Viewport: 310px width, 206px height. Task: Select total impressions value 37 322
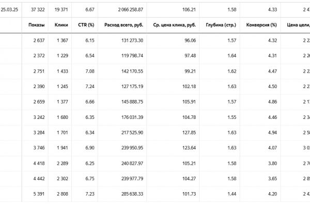click(38, 9)
